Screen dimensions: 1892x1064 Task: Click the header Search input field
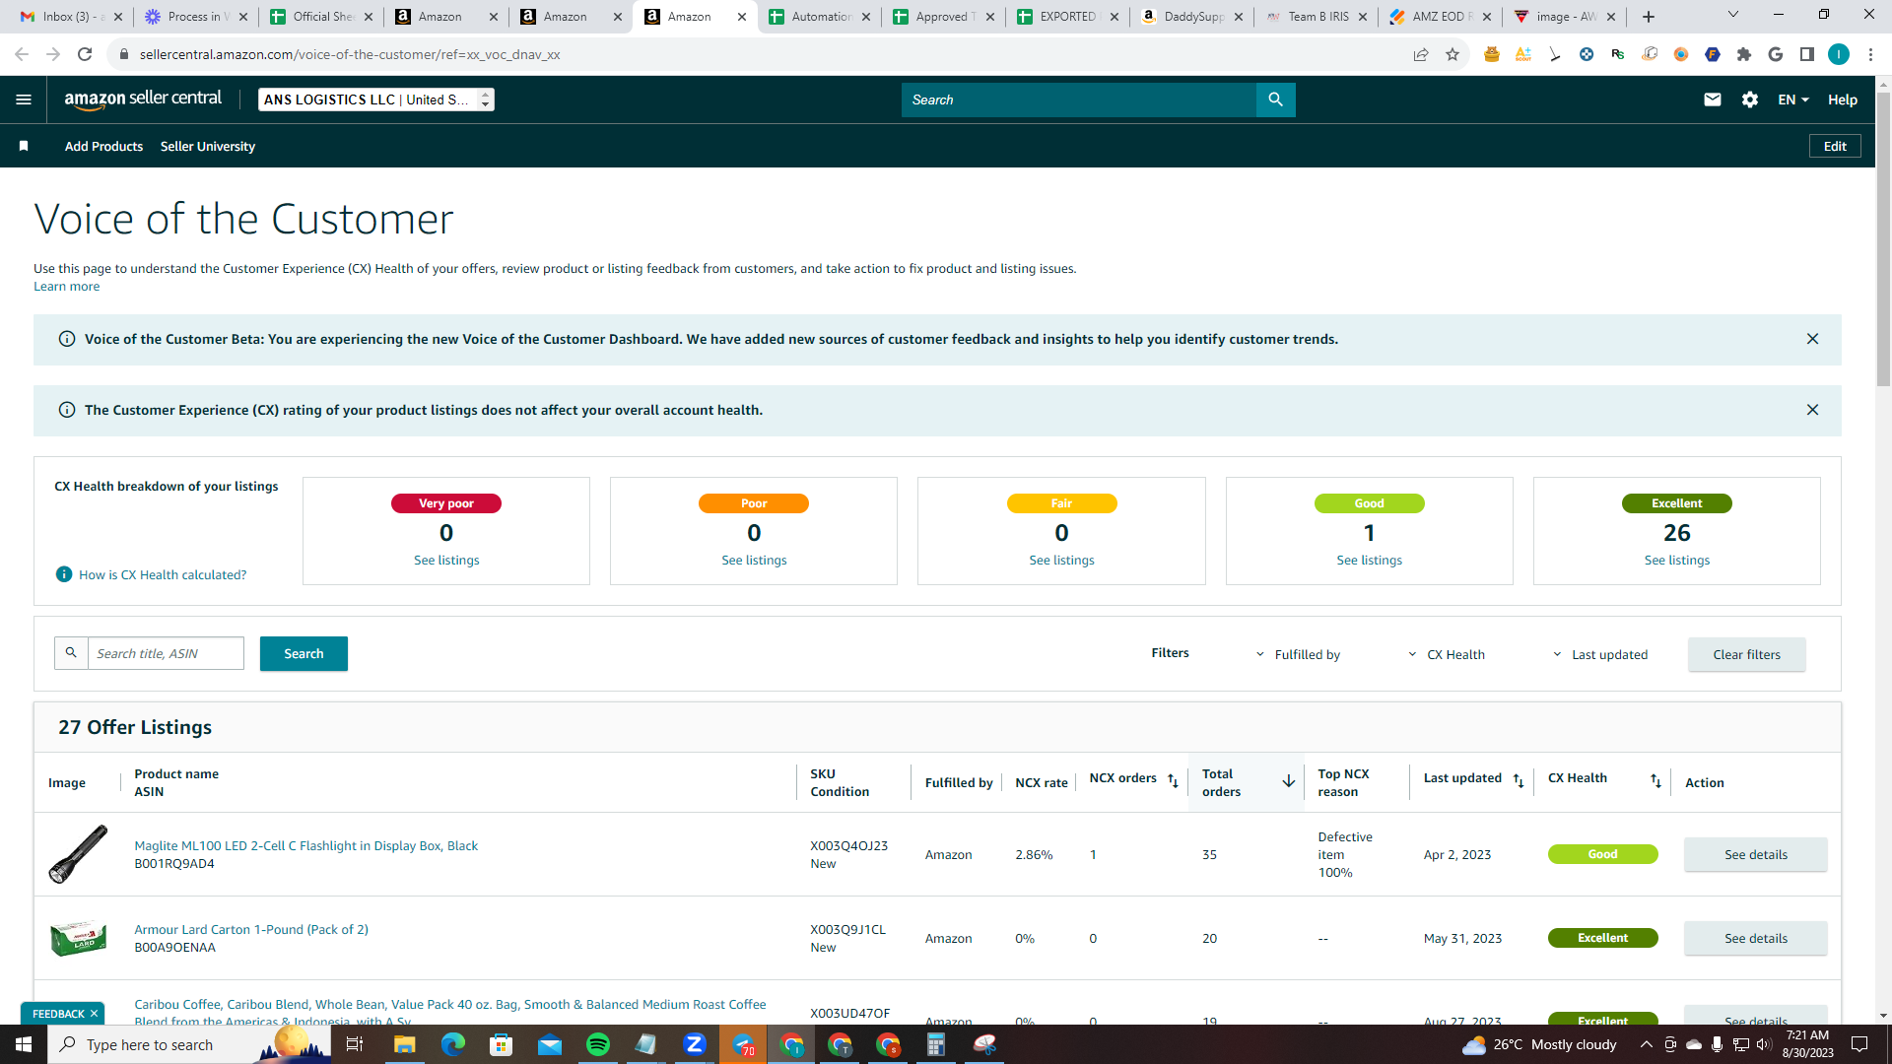pos(1079,100)
